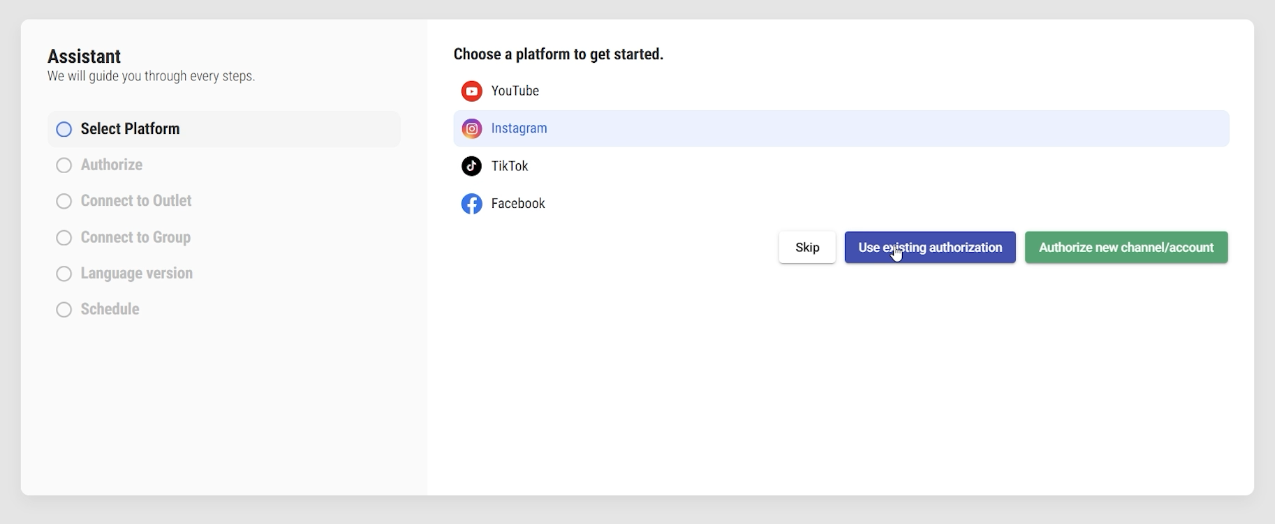Choose the Facebook platform label
The width and height of the screenshot is (1275, 524).
(517, 204)
